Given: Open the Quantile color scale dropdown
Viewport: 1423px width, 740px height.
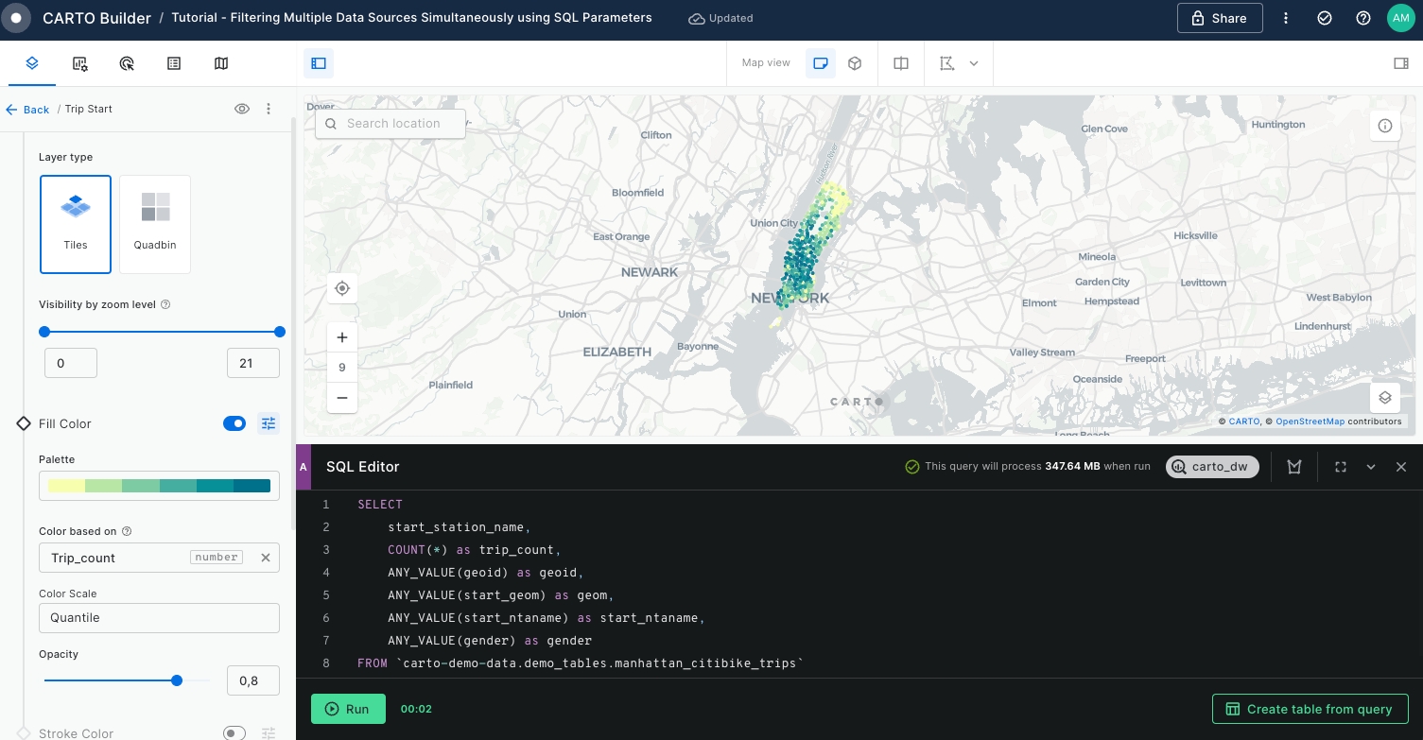Looking at the screenshot, I should click(x=159, y=617).
